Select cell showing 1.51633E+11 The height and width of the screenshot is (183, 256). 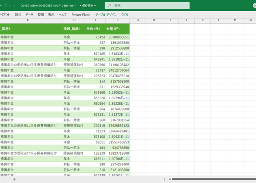click(x=117, y=54)
